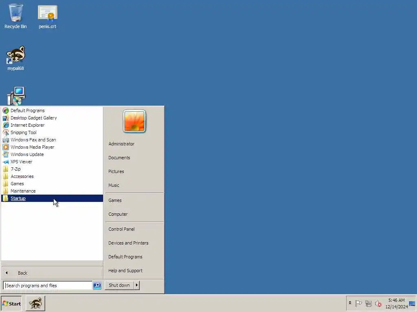Click the 'Windows Fax and Scan' entry text

(33, 140)
